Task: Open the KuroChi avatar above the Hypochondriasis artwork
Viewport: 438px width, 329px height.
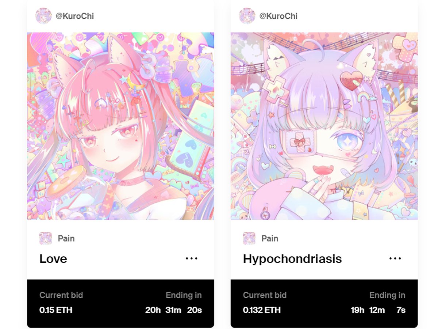Action: click(247, 16)
